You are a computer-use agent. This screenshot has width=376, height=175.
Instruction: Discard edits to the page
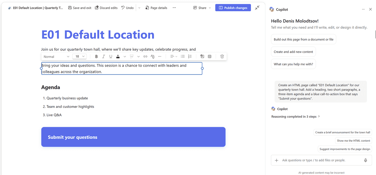point(106,8)
